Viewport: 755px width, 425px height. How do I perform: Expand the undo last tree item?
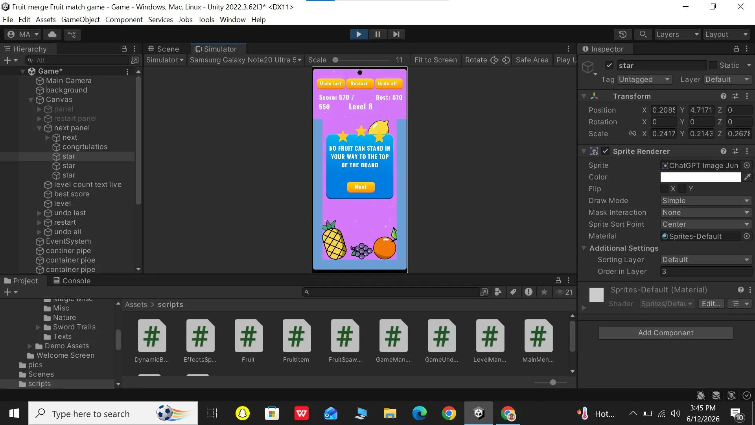39,213
